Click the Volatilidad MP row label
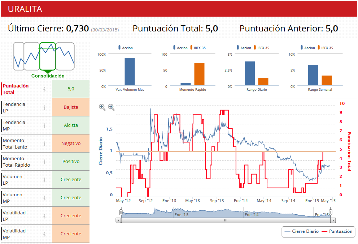Viewport: 358px width, 244px height. click(14, 234)
